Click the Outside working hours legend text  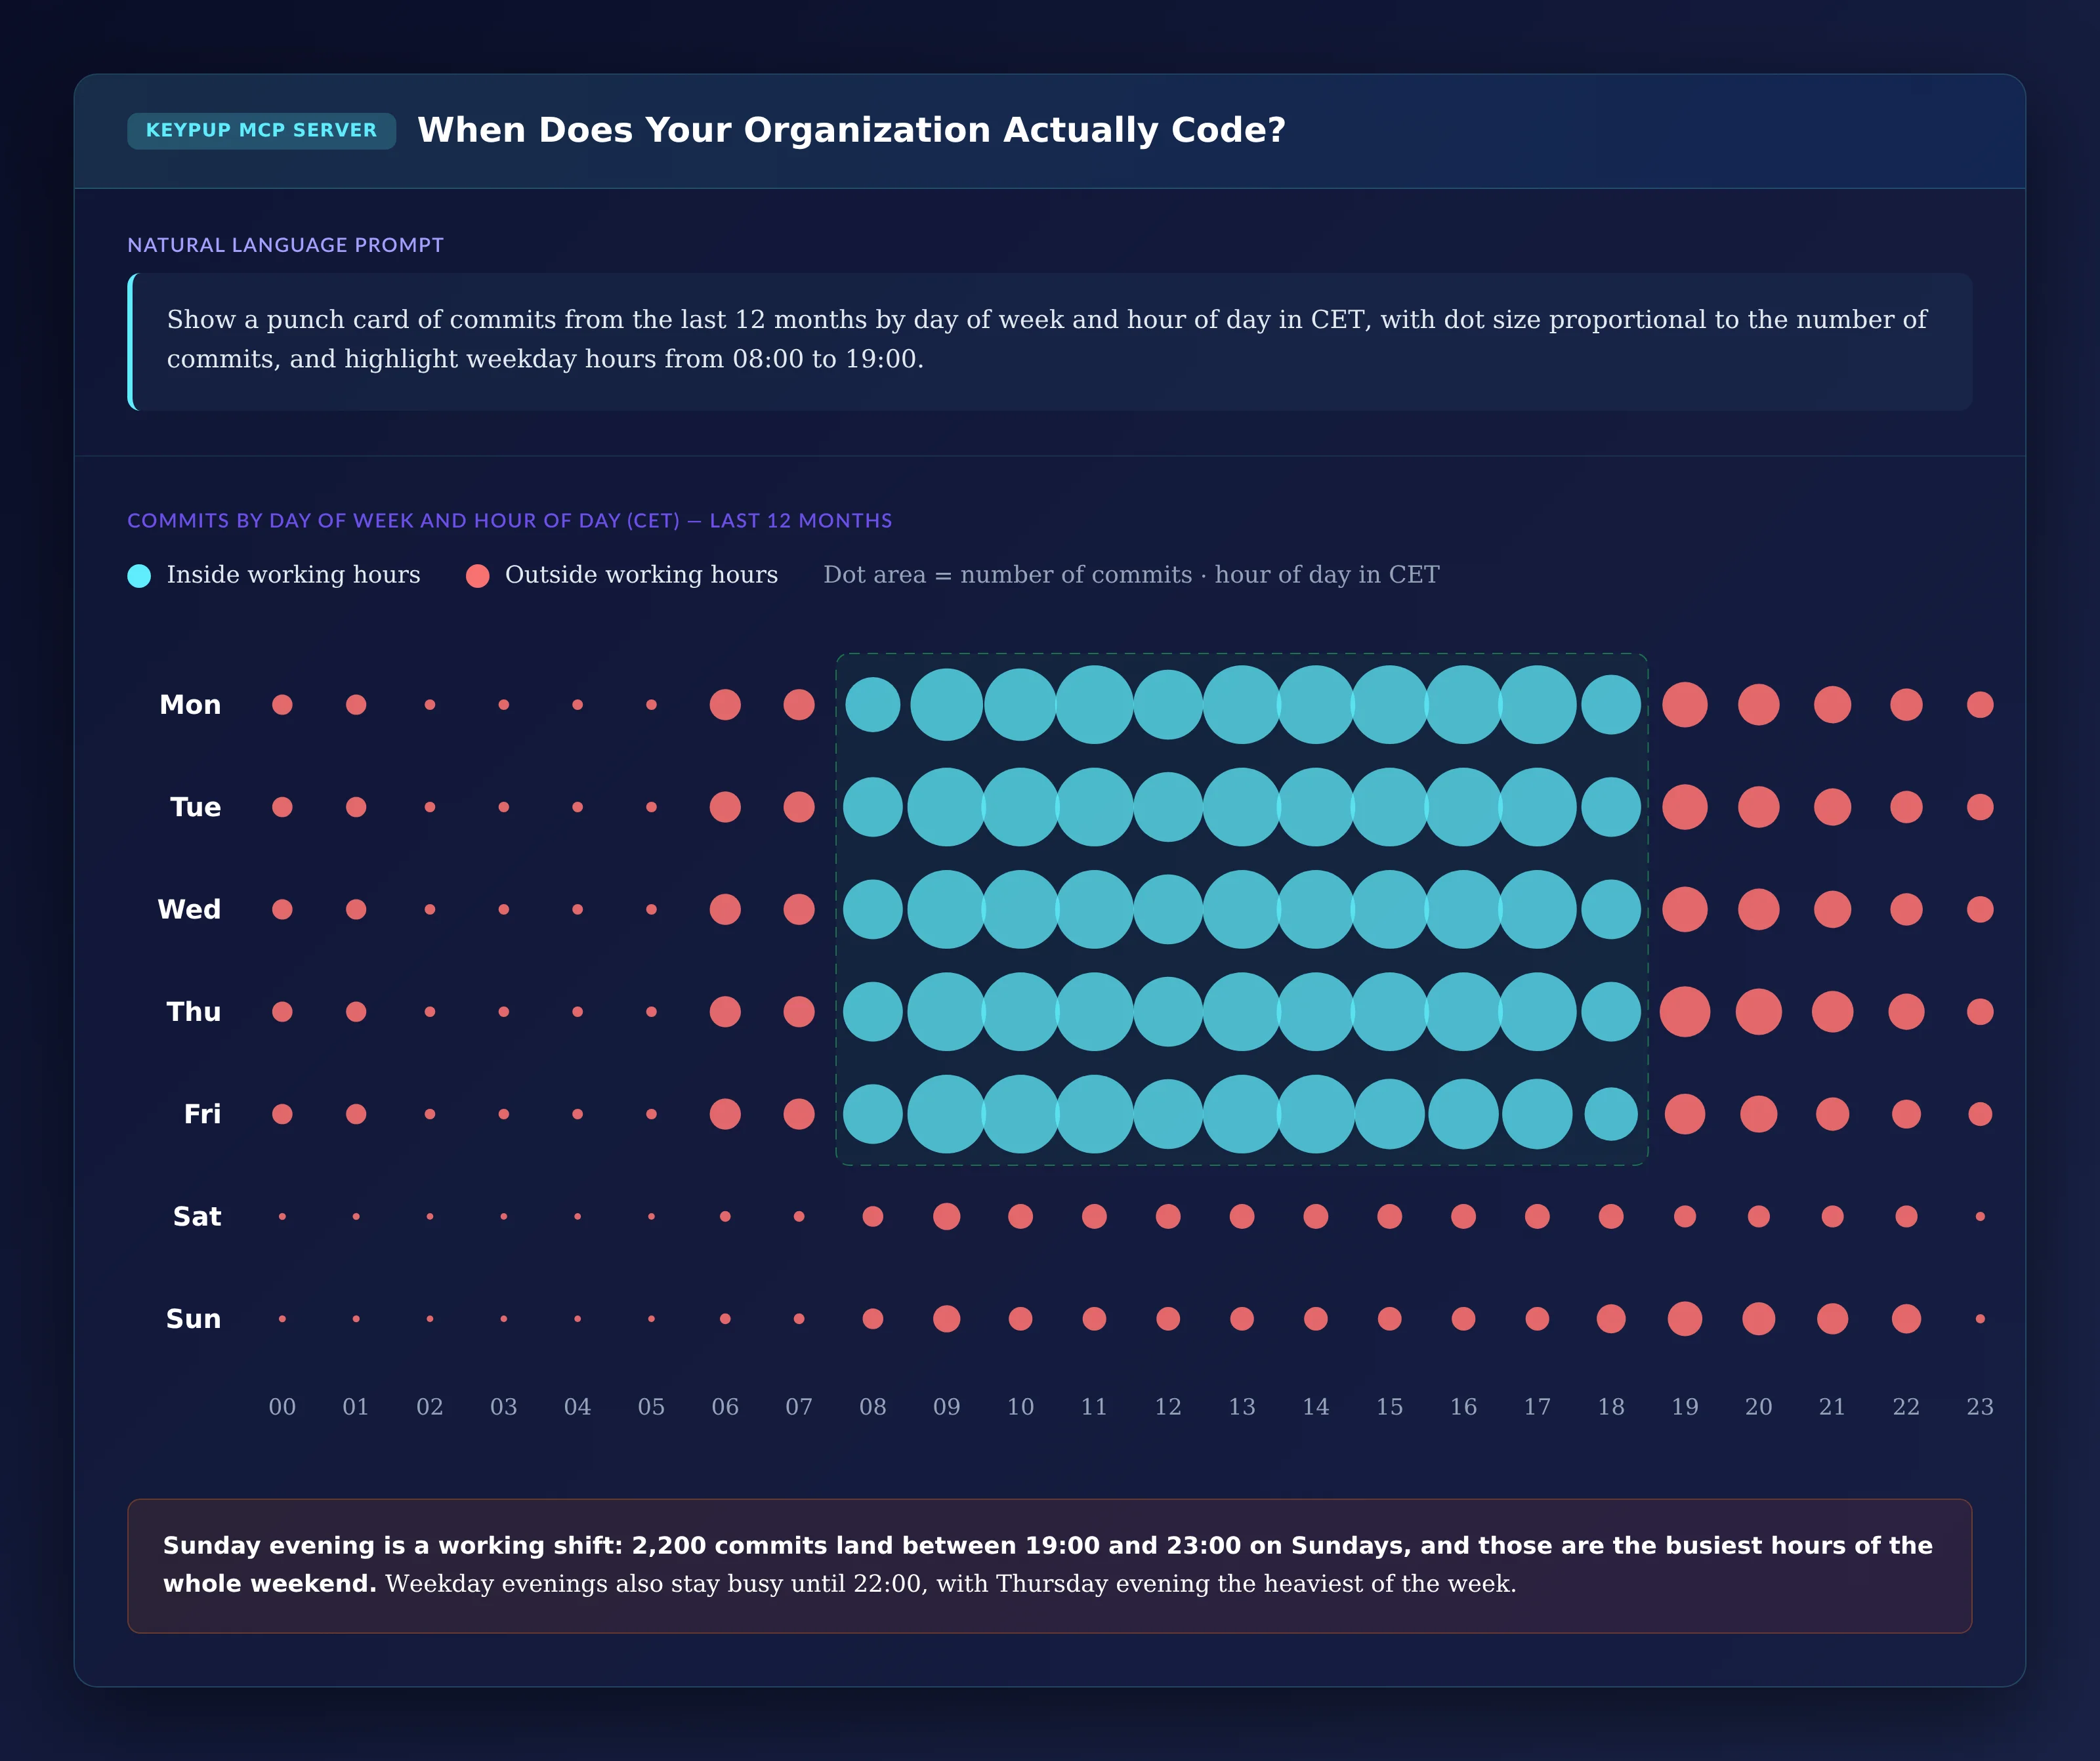point(641,575)
